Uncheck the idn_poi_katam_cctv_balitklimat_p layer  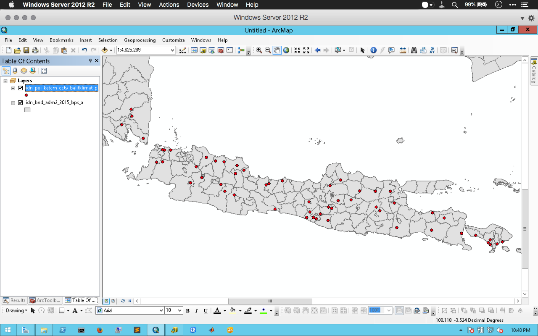point(20,88)
